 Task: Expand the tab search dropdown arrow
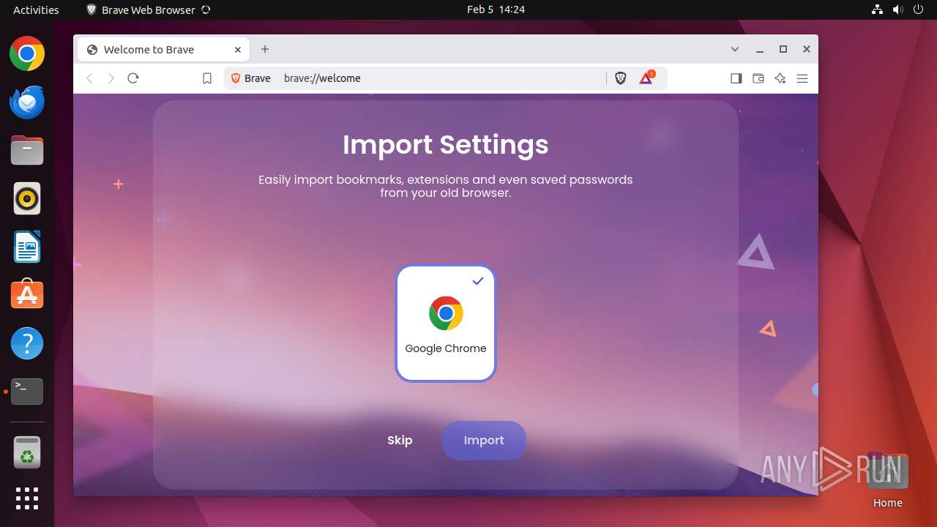click(x=735, y=49)
